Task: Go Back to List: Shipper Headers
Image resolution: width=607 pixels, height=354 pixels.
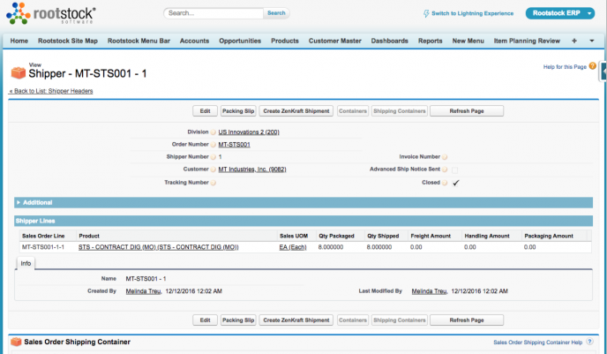Action: [x=51, y=91]
